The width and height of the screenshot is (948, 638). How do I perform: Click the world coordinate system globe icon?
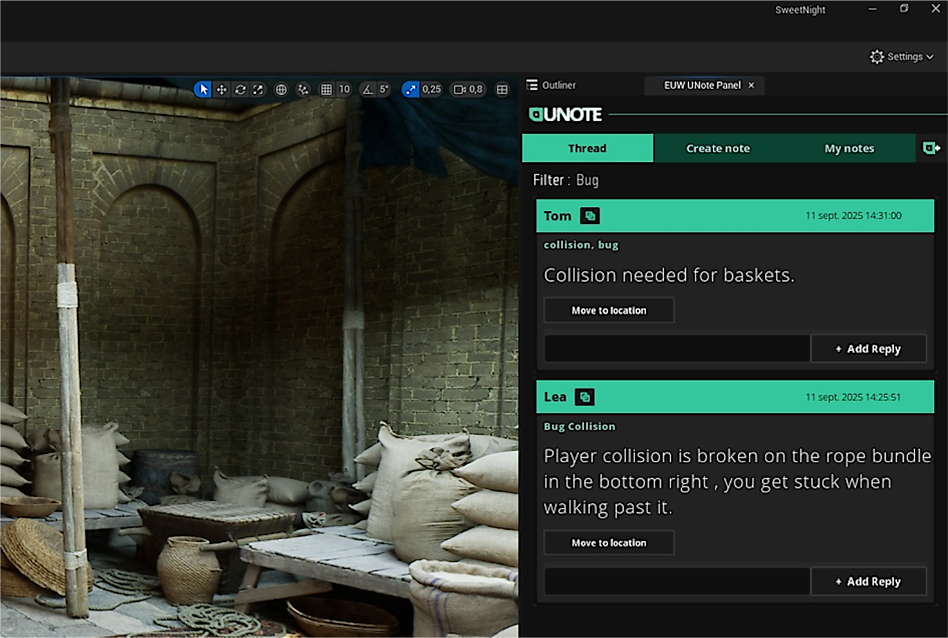coord(281,89)
